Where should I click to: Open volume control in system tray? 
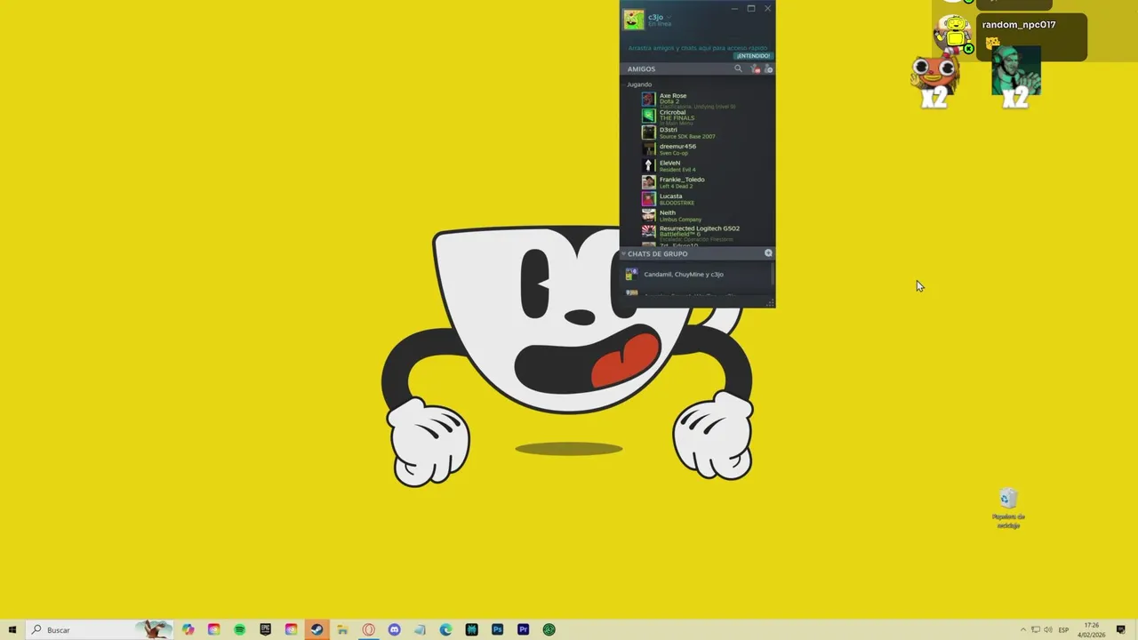point(1048,629)
